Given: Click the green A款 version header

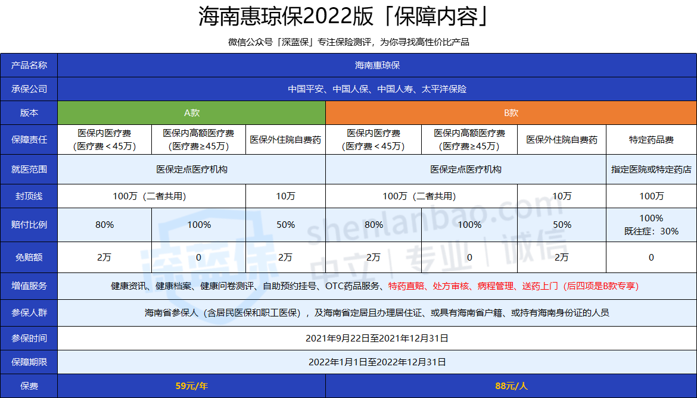Looking at the screenshot, I should (192, 112).
